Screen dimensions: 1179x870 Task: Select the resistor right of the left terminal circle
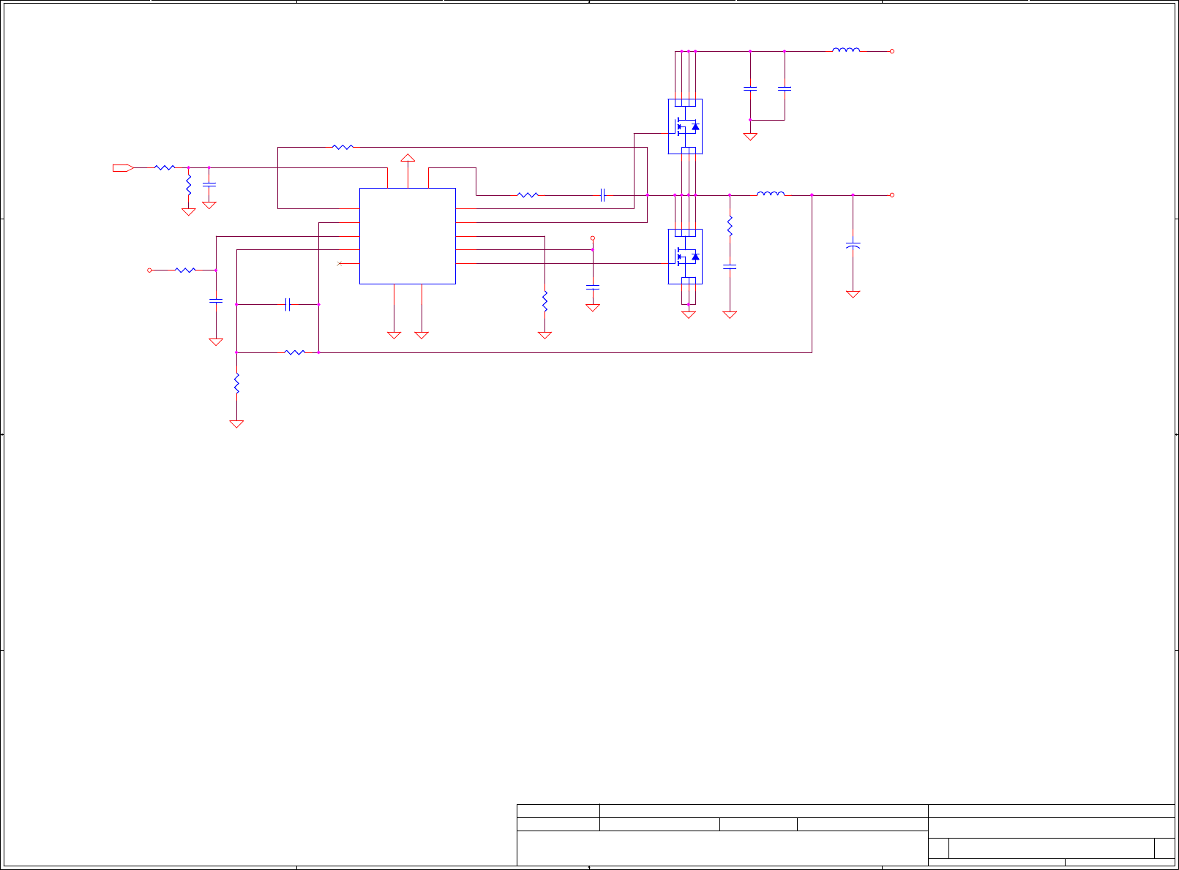point(185,271)
